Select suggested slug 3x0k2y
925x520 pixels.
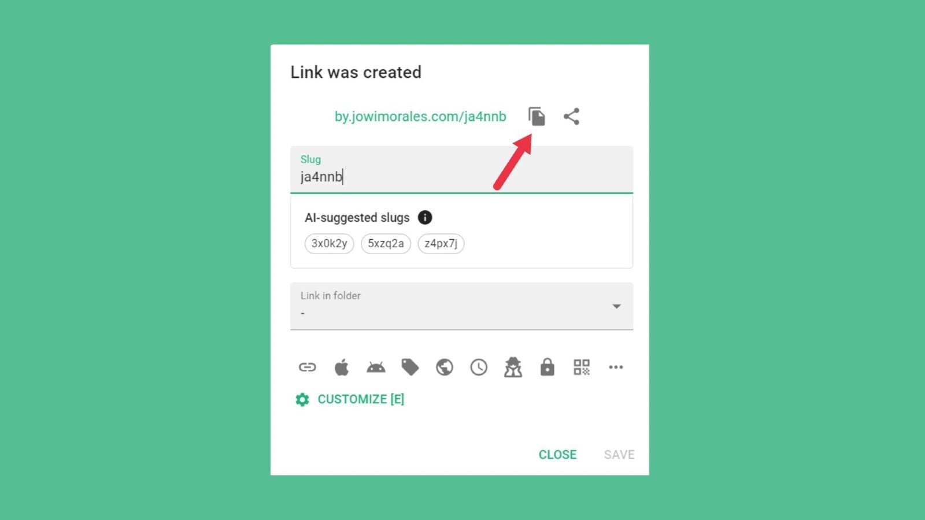click(329, 244)
